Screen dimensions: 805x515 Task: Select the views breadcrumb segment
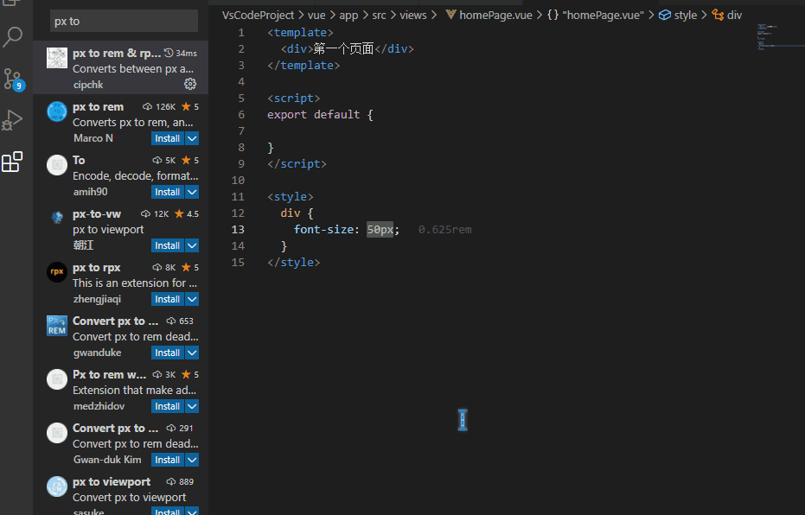pos(414,16)
